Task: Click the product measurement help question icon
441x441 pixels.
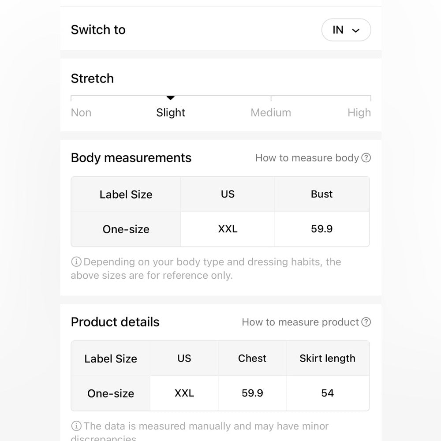Action: pos(366,322)
